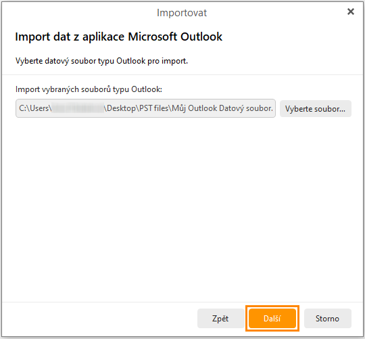Screen dimensions: 365x339
Task: Dismiss the wizard using the Storno button
Action: [x=327, y=318]
